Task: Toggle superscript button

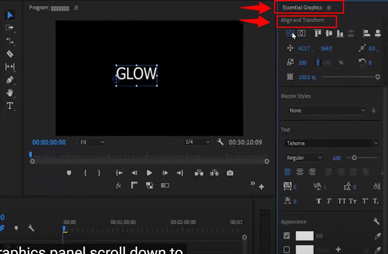Action: (x=365, y=201)
